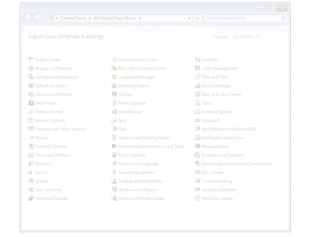The height and width of the screenshot is (237, 316).
Task: Open Region and Language link
Action: tap(138, 164)
